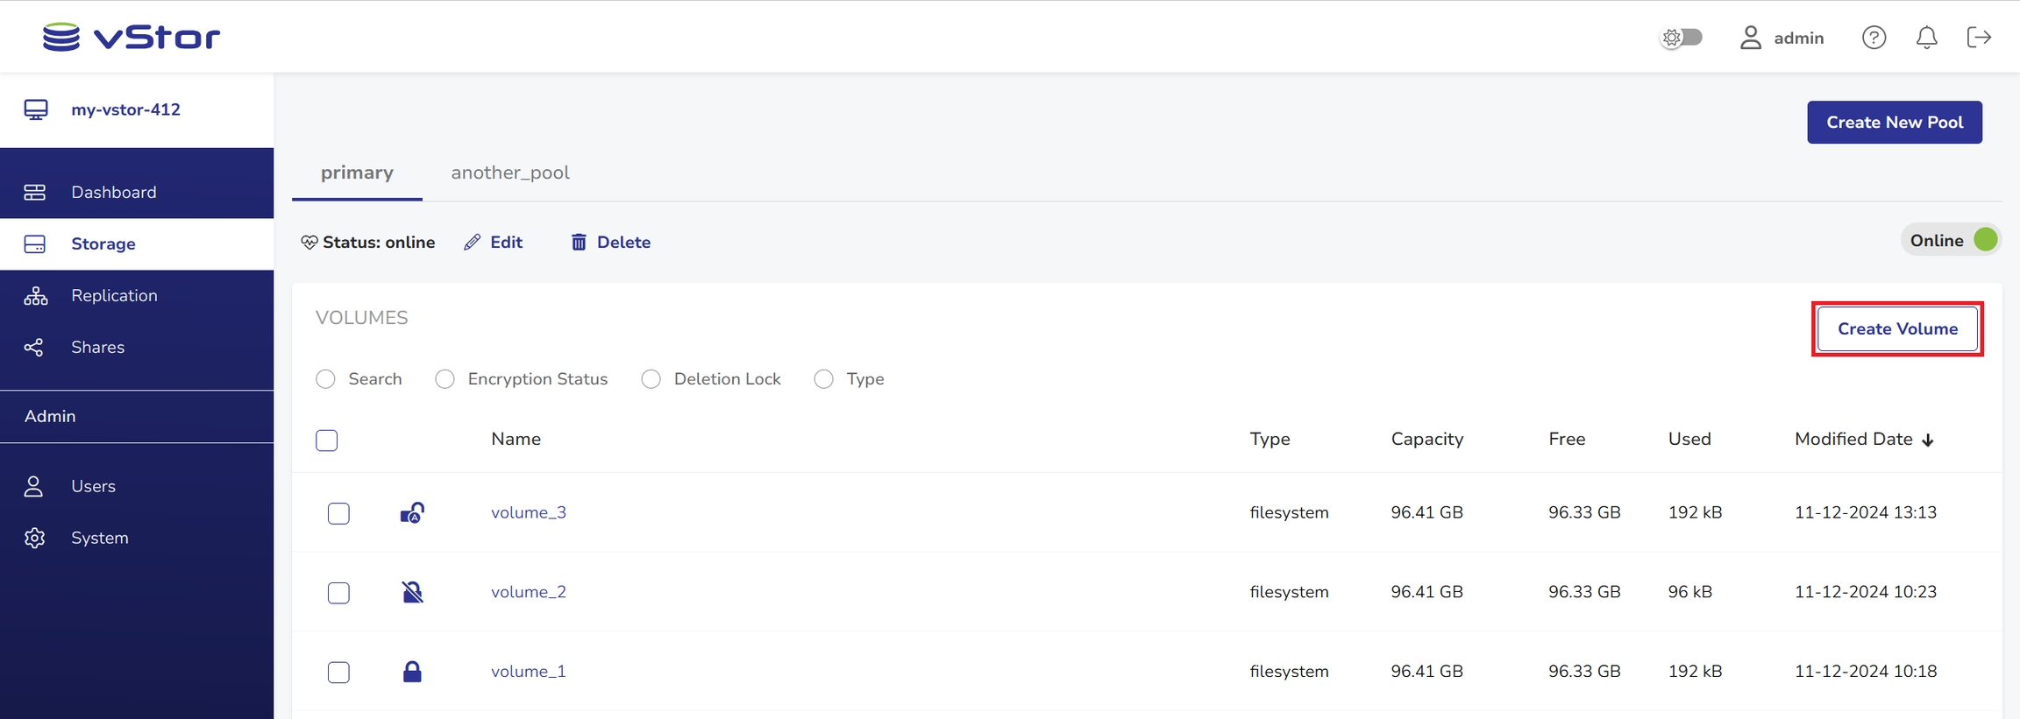This screenshot has height=719, width=2020.
Task: Choose the Deletion Lock filter option
Action: pos(651,379)
